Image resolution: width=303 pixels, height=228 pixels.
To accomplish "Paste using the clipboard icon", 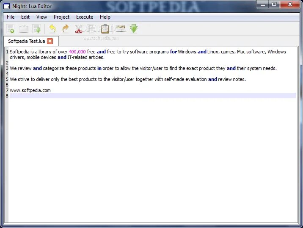I will pyautogui.click(x=105, y=29).
